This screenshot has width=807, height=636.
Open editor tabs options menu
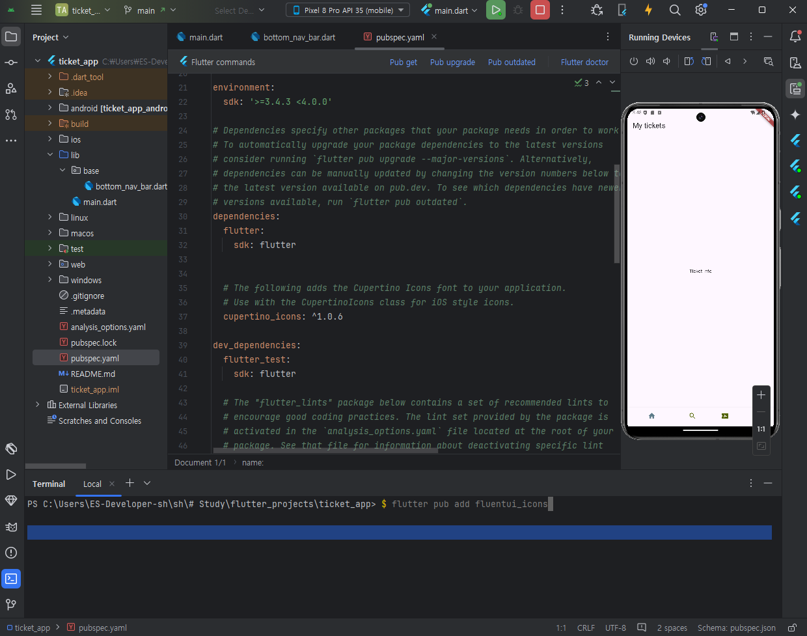click(608, 37)
